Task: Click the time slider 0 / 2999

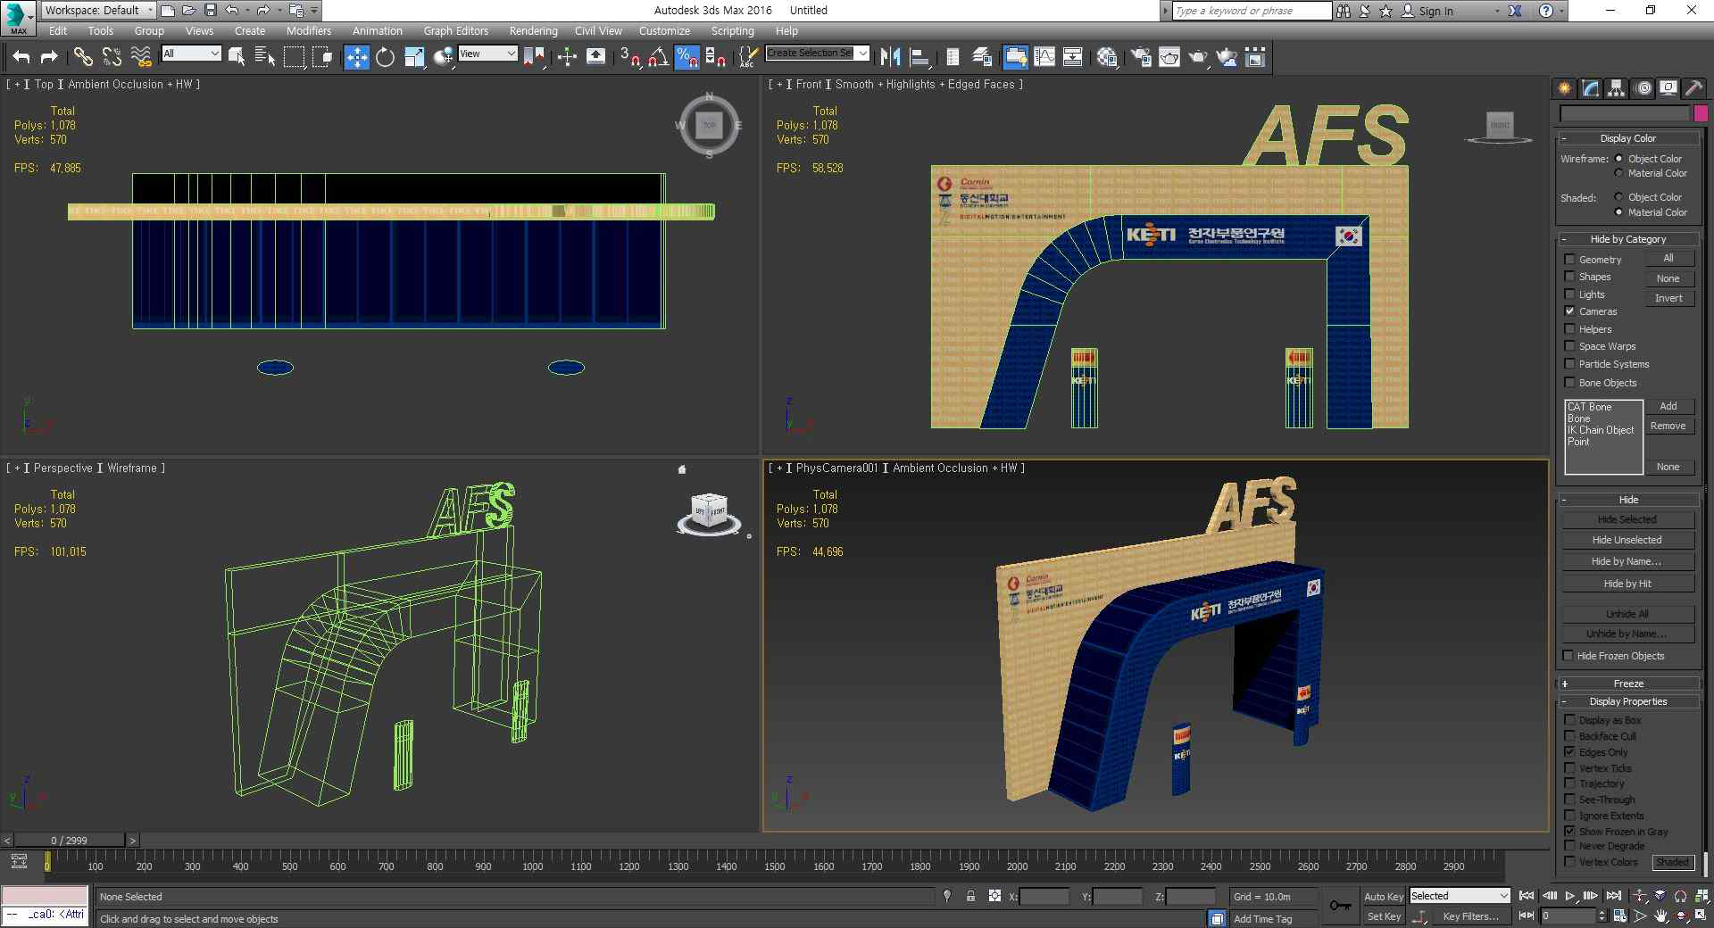Action: click(70, 840)
